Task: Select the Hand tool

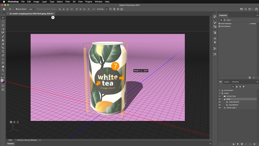Action: point(3,67)
